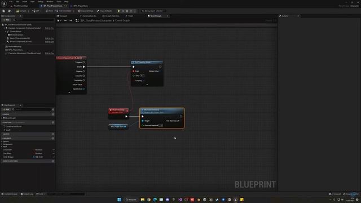Click the step-frame icon next to Play
This screenshot has height=203, width=361.
pos(123,11)
